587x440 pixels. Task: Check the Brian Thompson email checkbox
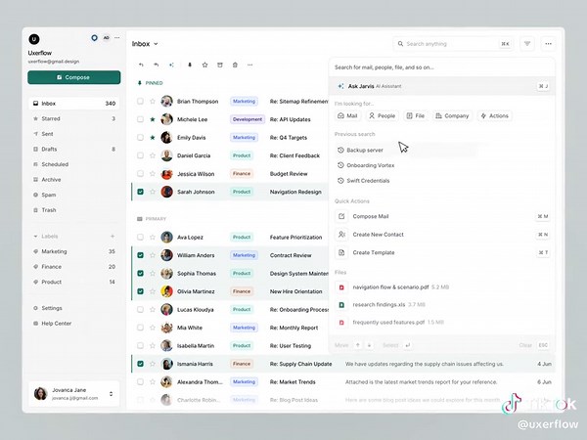(x=140, y=102)
